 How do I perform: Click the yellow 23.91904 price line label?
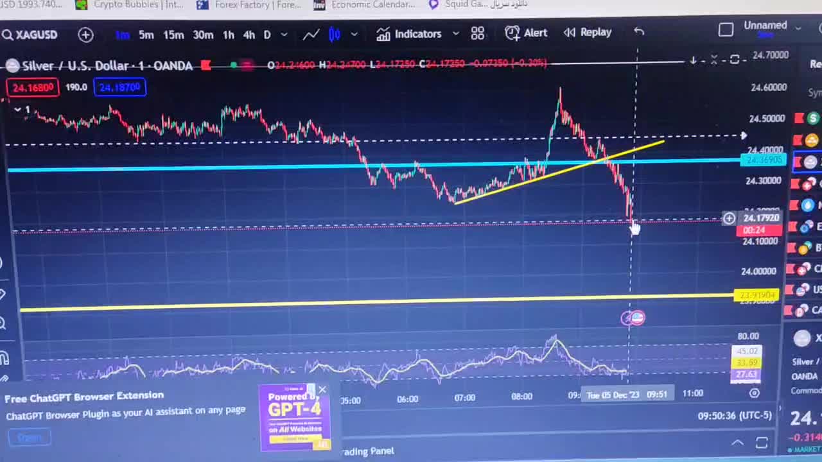756,295
